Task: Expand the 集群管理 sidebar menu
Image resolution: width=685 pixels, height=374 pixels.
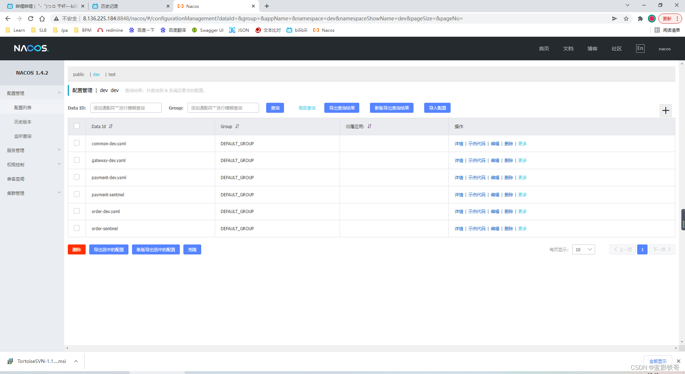Action: (x=32, y=193)
